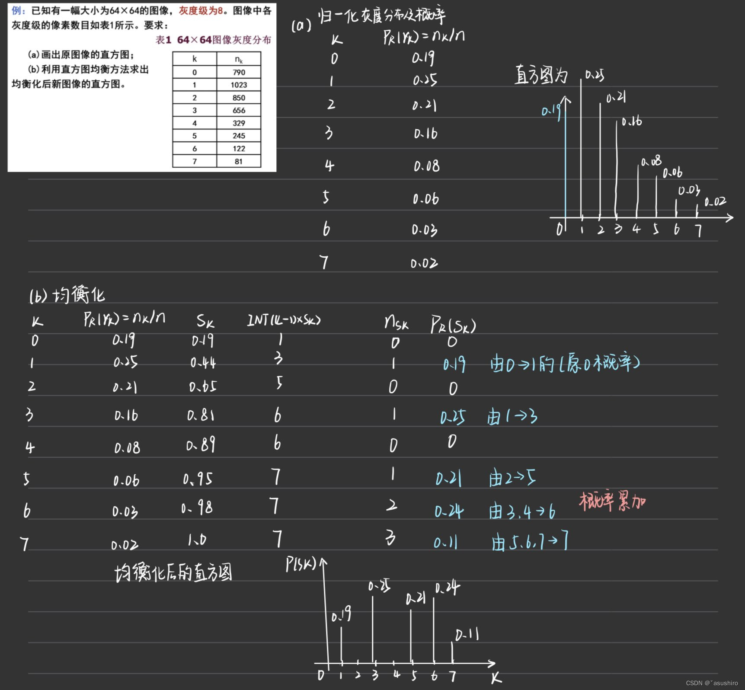Pick the table cell showing 122
Screen dimensions: 745x690
click(x=239, y=149)
